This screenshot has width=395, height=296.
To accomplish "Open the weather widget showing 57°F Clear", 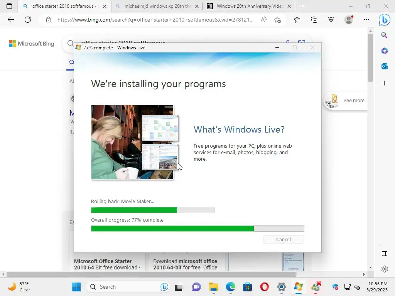I will (19, 287).
